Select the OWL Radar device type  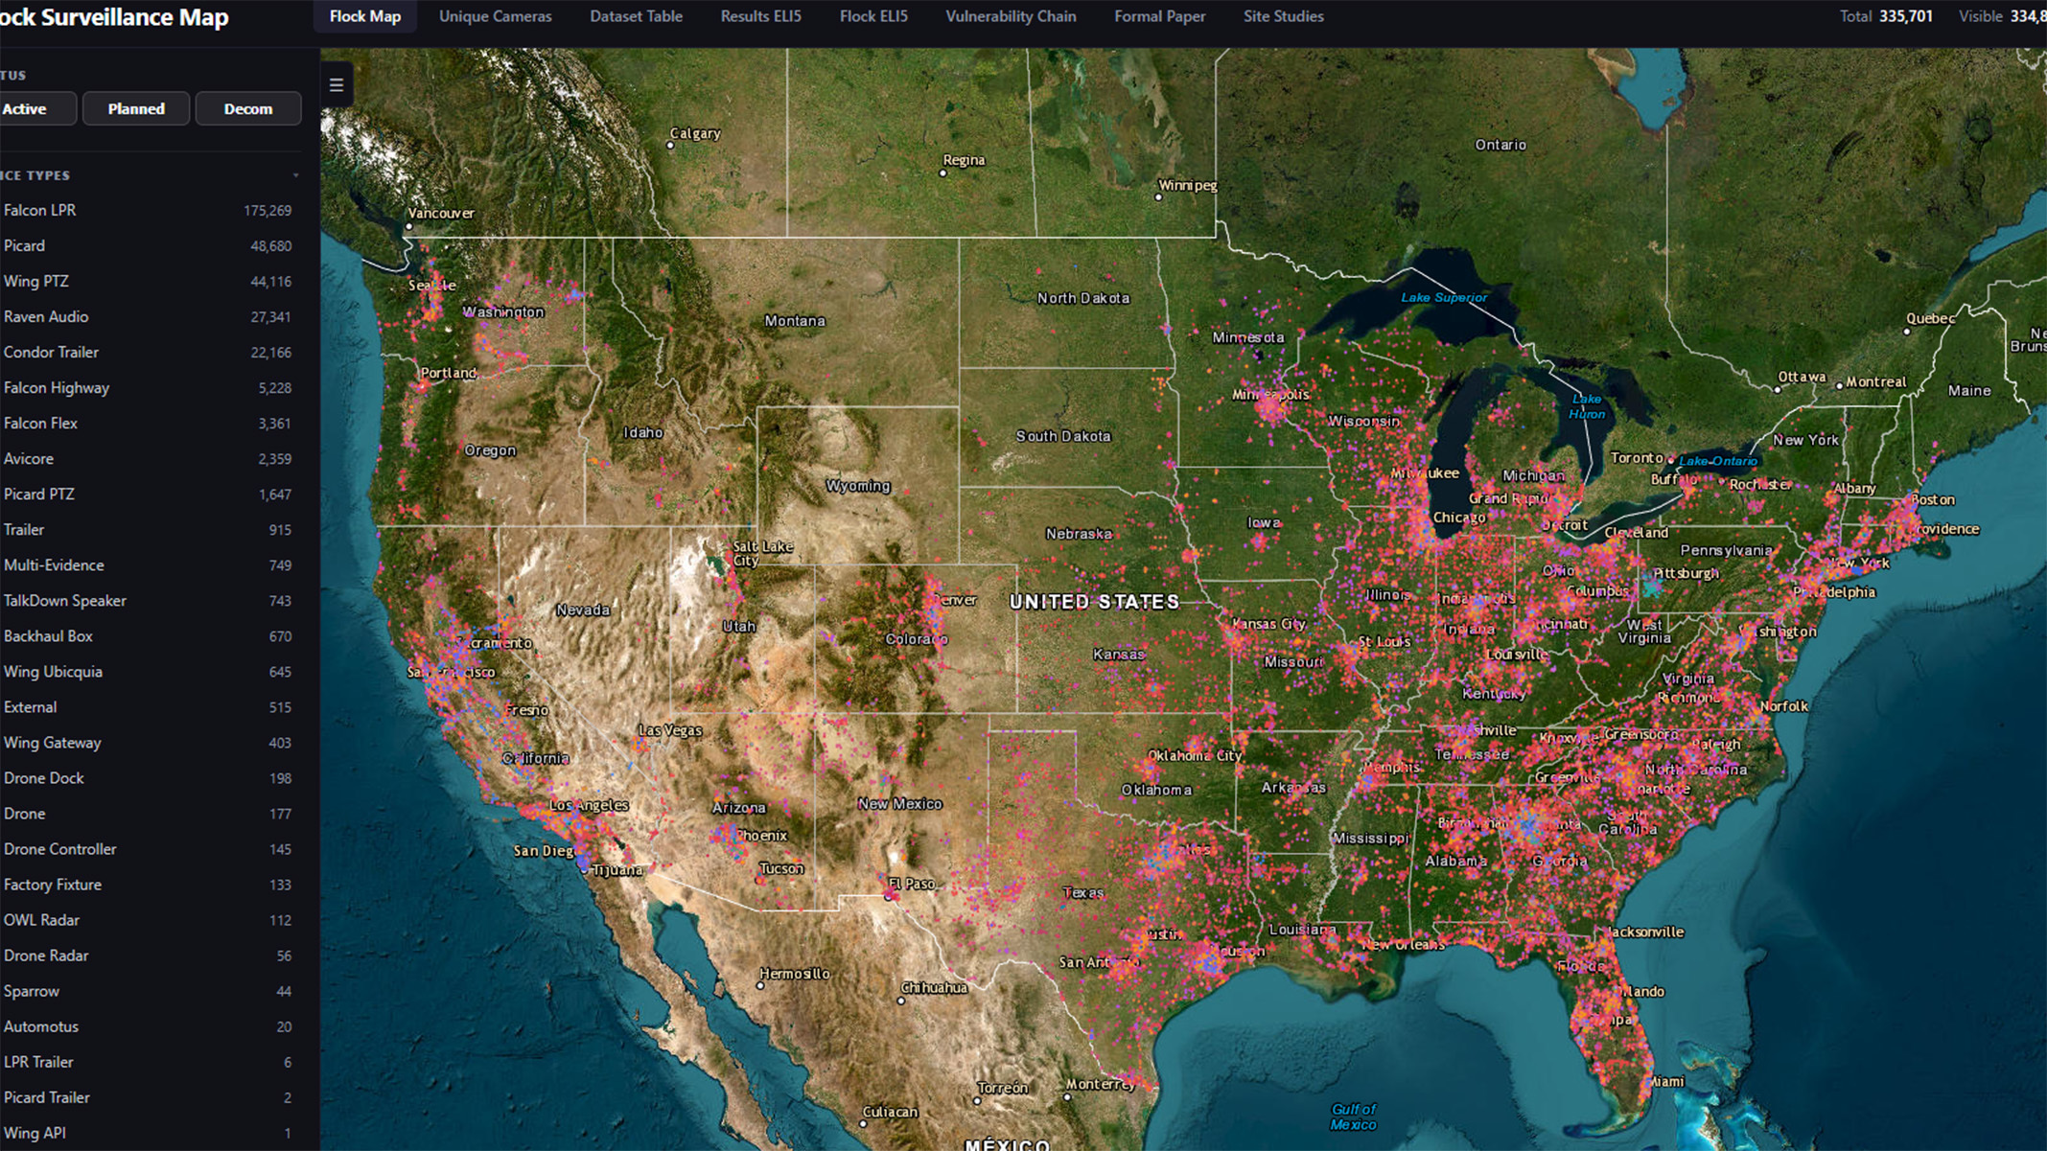click(x=149, y=919)
